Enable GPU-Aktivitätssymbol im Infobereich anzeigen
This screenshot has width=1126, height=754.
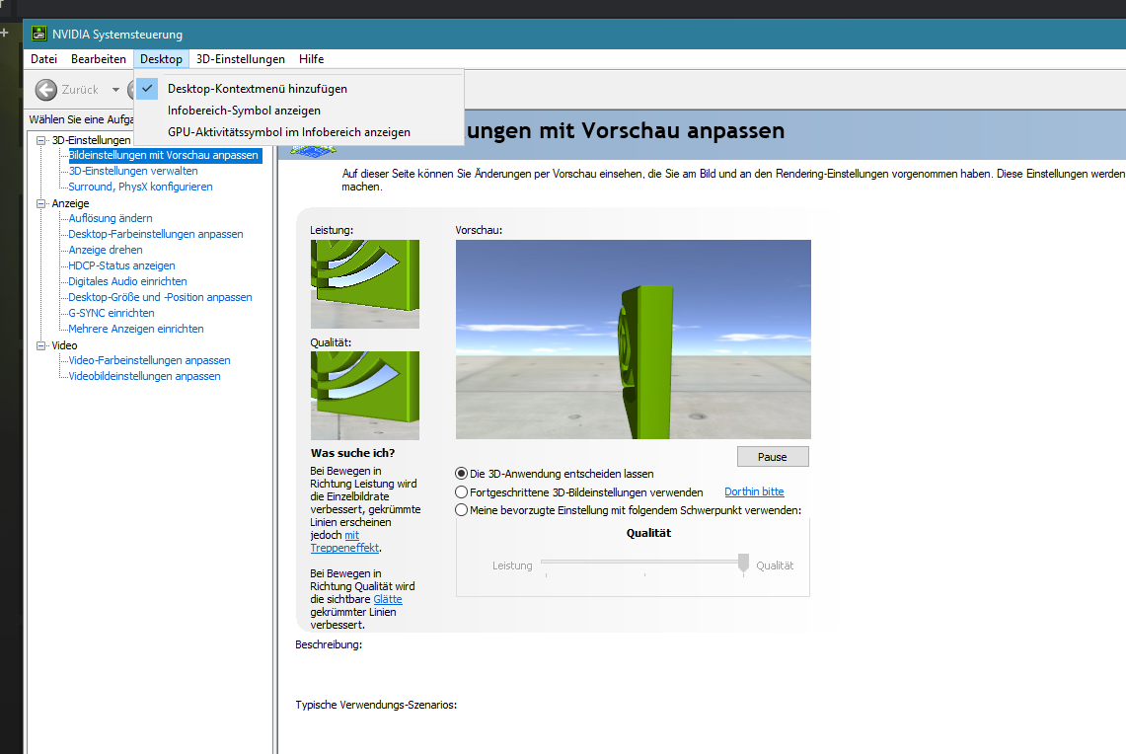[299, 131]
